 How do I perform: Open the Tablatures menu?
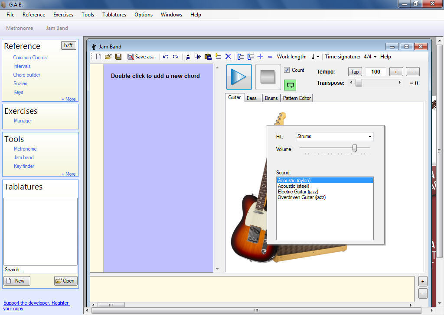click(x=114, y=14)
